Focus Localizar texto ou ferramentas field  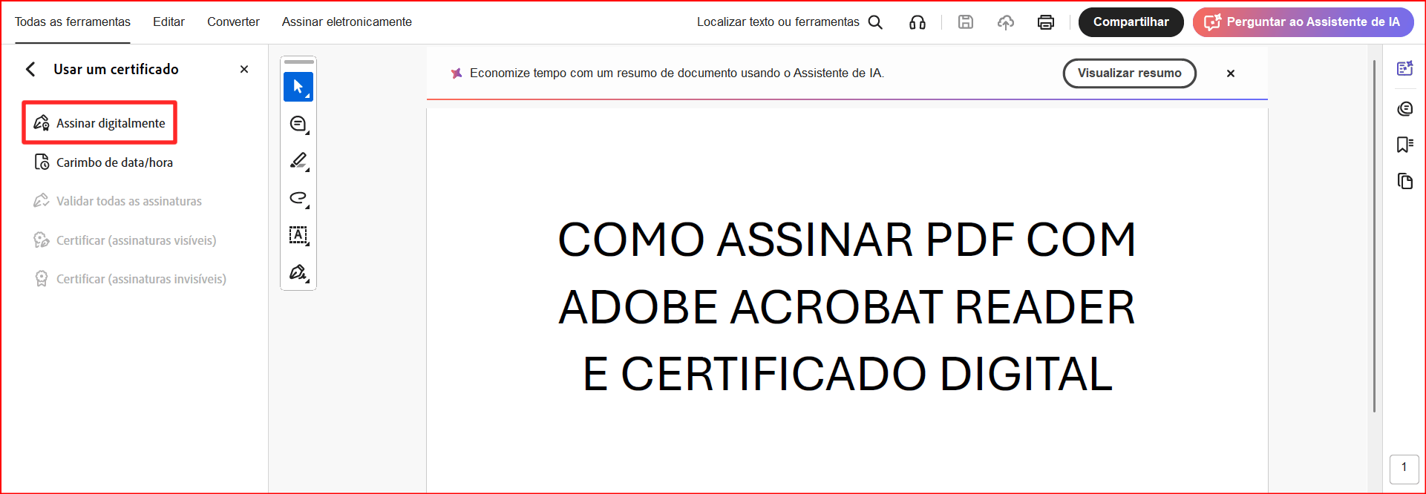pos(778,22)
